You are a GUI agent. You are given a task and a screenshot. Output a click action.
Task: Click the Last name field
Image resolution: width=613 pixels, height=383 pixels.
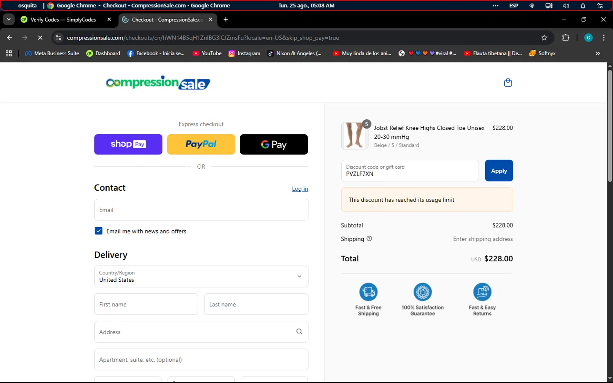click(256, 304)
